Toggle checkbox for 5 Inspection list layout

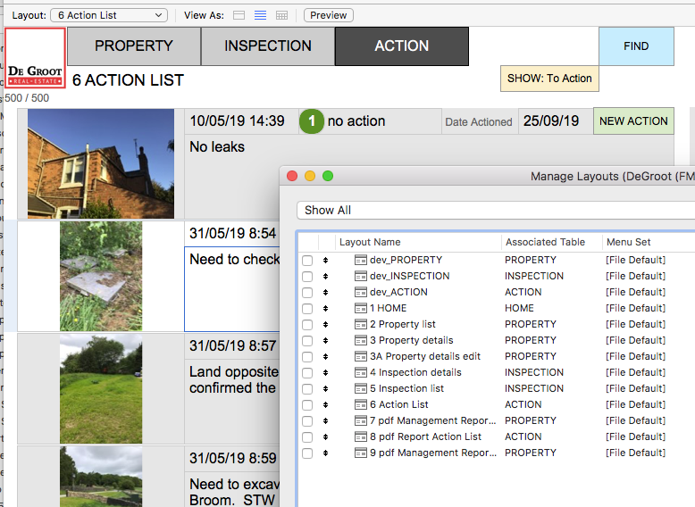tap(307, 389)
